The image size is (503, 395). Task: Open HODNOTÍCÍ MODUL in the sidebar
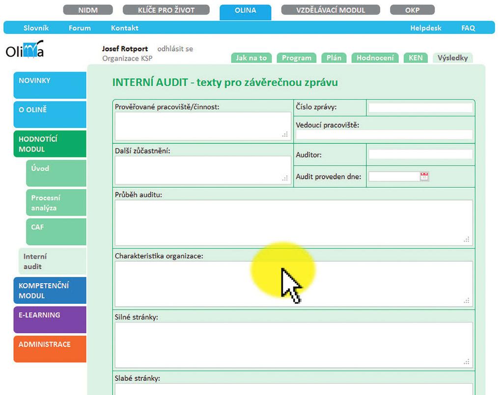[x=50, y=144]
